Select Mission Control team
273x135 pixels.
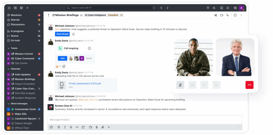pos(24,54)
